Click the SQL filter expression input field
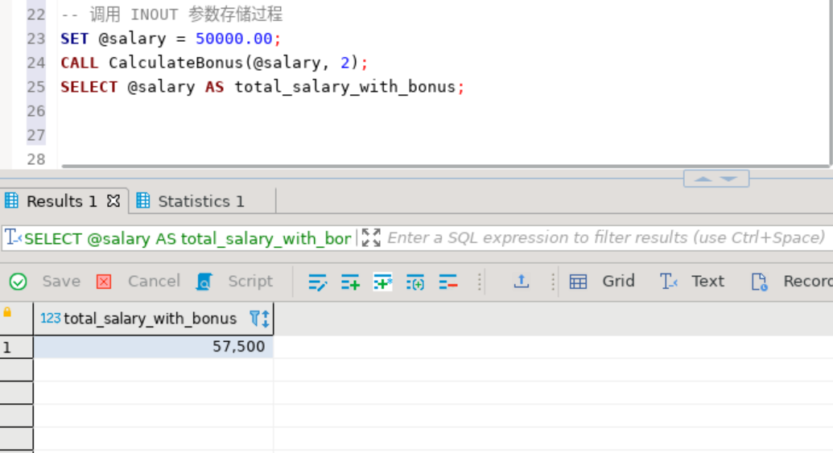 pyautogui.click(x=605, y=237)
